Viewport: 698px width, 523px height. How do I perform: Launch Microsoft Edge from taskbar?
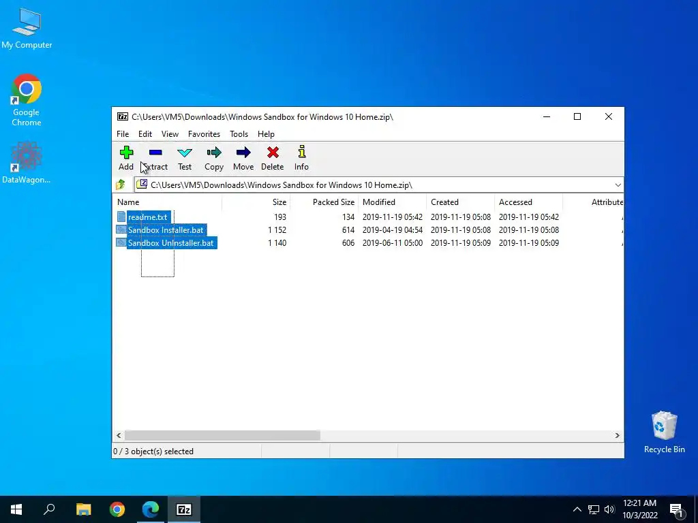click(151, 509)
